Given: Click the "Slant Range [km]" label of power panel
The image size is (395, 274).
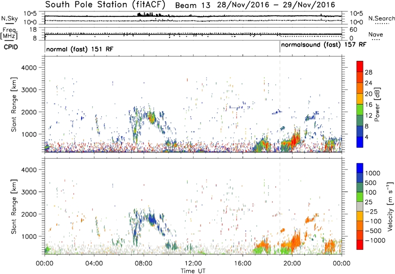Looking at the screenshot, I should (x=14, y=104).
